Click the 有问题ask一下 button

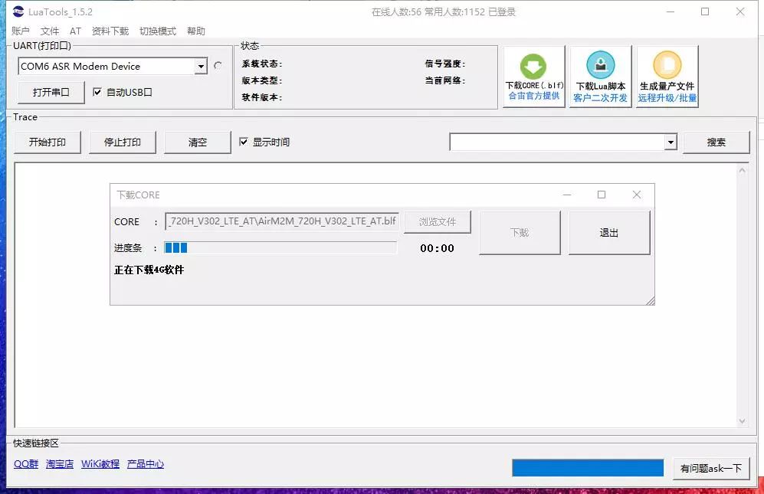pos(711,468)
